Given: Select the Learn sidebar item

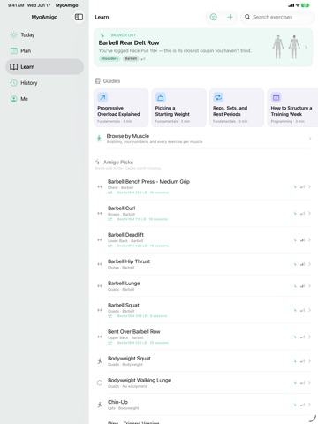Looking at the screenshot, I should coord(44,67).
